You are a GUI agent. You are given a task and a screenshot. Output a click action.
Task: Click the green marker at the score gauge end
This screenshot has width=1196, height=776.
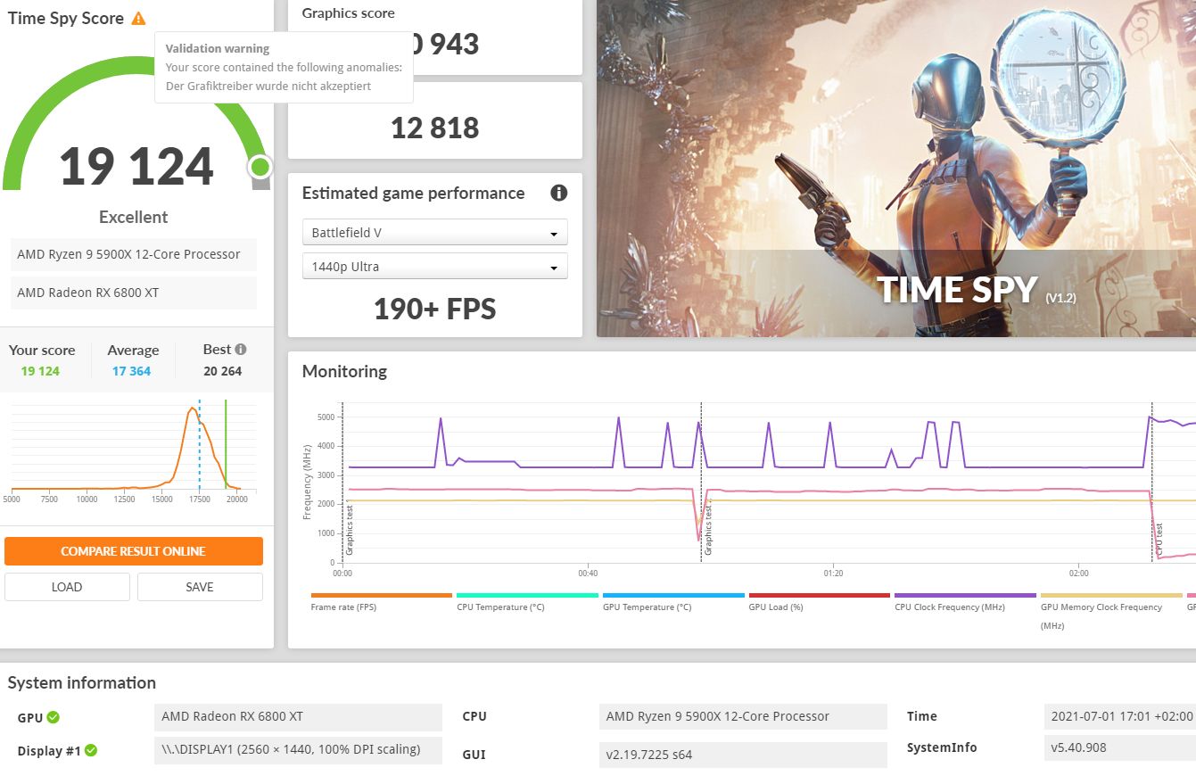tap(260, 167)
